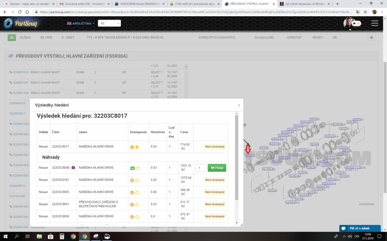Viewport: 387px width, 241px height.
Task: Click down arrow of dialog scrollbar
Action: 237,223
